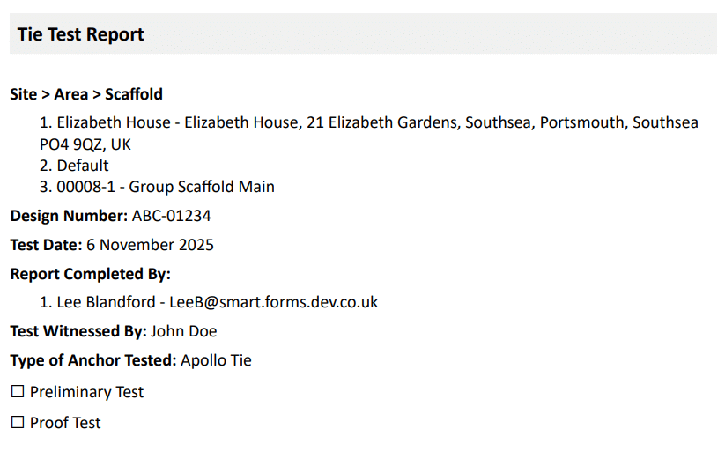Tick the Preliminary Test checkbox
725x451 pixels.
pos(18,392)
